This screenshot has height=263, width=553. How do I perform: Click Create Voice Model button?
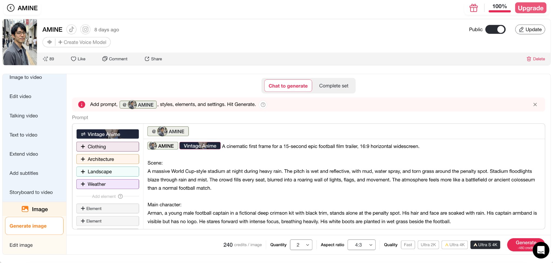pos(82,42)
